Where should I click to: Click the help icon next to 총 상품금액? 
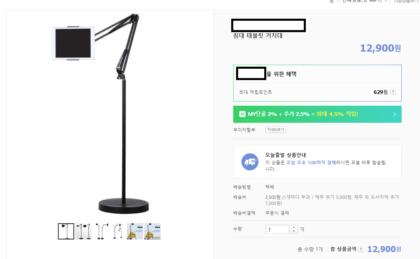tap(360, 249)
